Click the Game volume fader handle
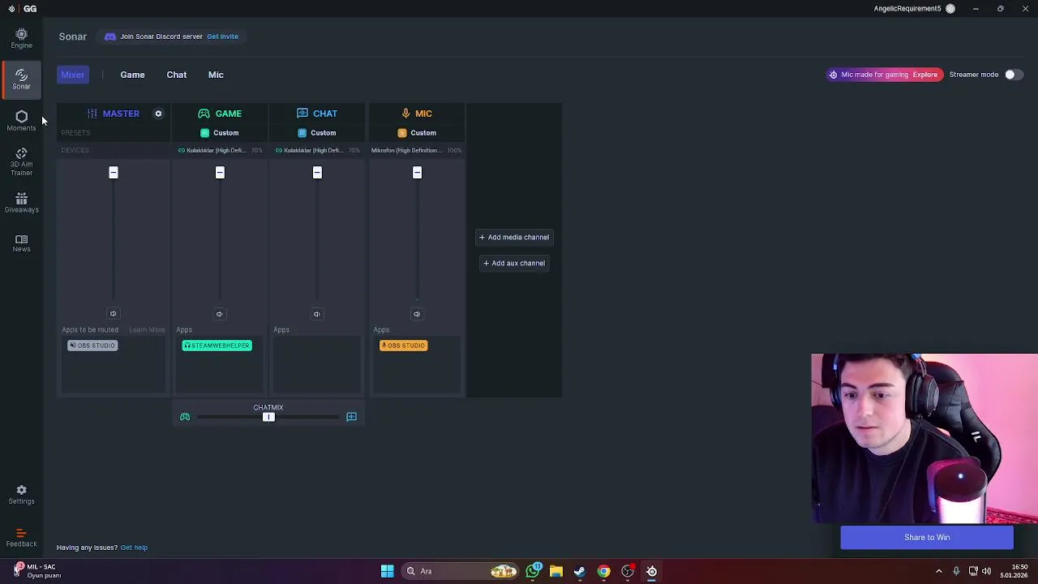 [220, 172]
